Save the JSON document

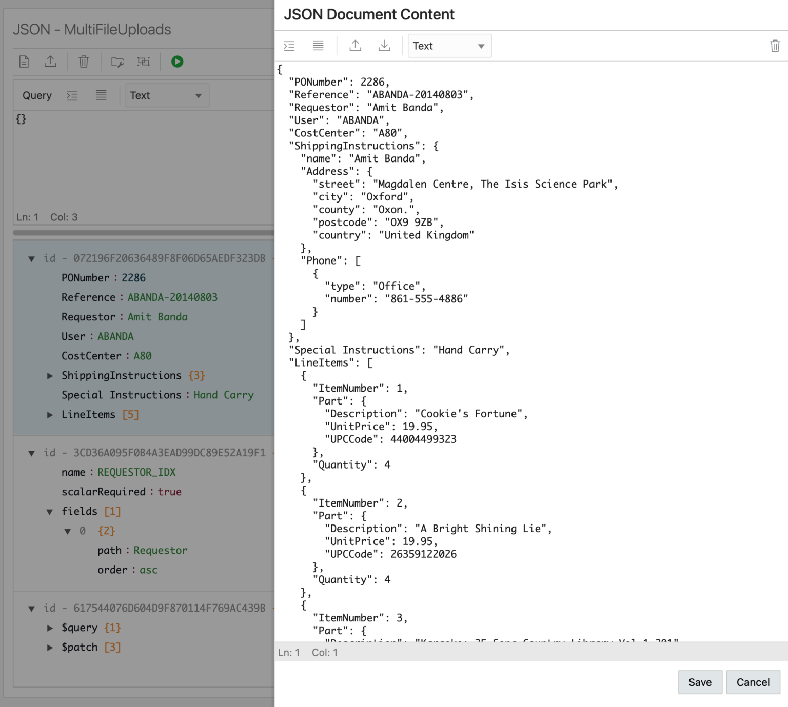click(700, 682)
